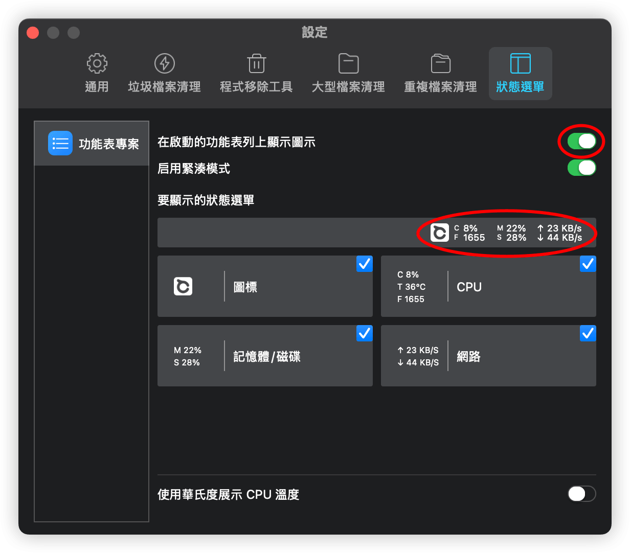Click M 22% S 28% in preview bar
The image size is (630, 553).
pos(511,233)
